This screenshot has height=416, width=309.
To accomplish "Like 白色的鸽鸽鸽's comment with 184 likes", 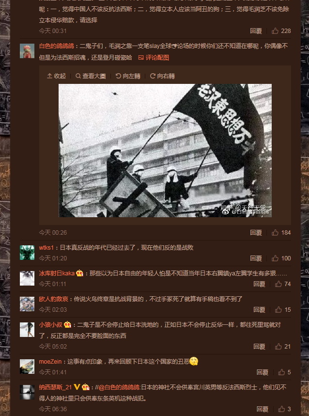I will click(281, 232).
